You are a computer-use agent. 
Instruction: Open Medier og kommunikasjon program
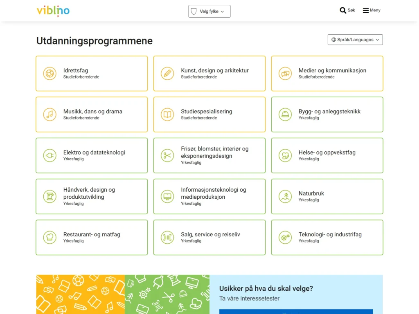click(x=327, y=74)
